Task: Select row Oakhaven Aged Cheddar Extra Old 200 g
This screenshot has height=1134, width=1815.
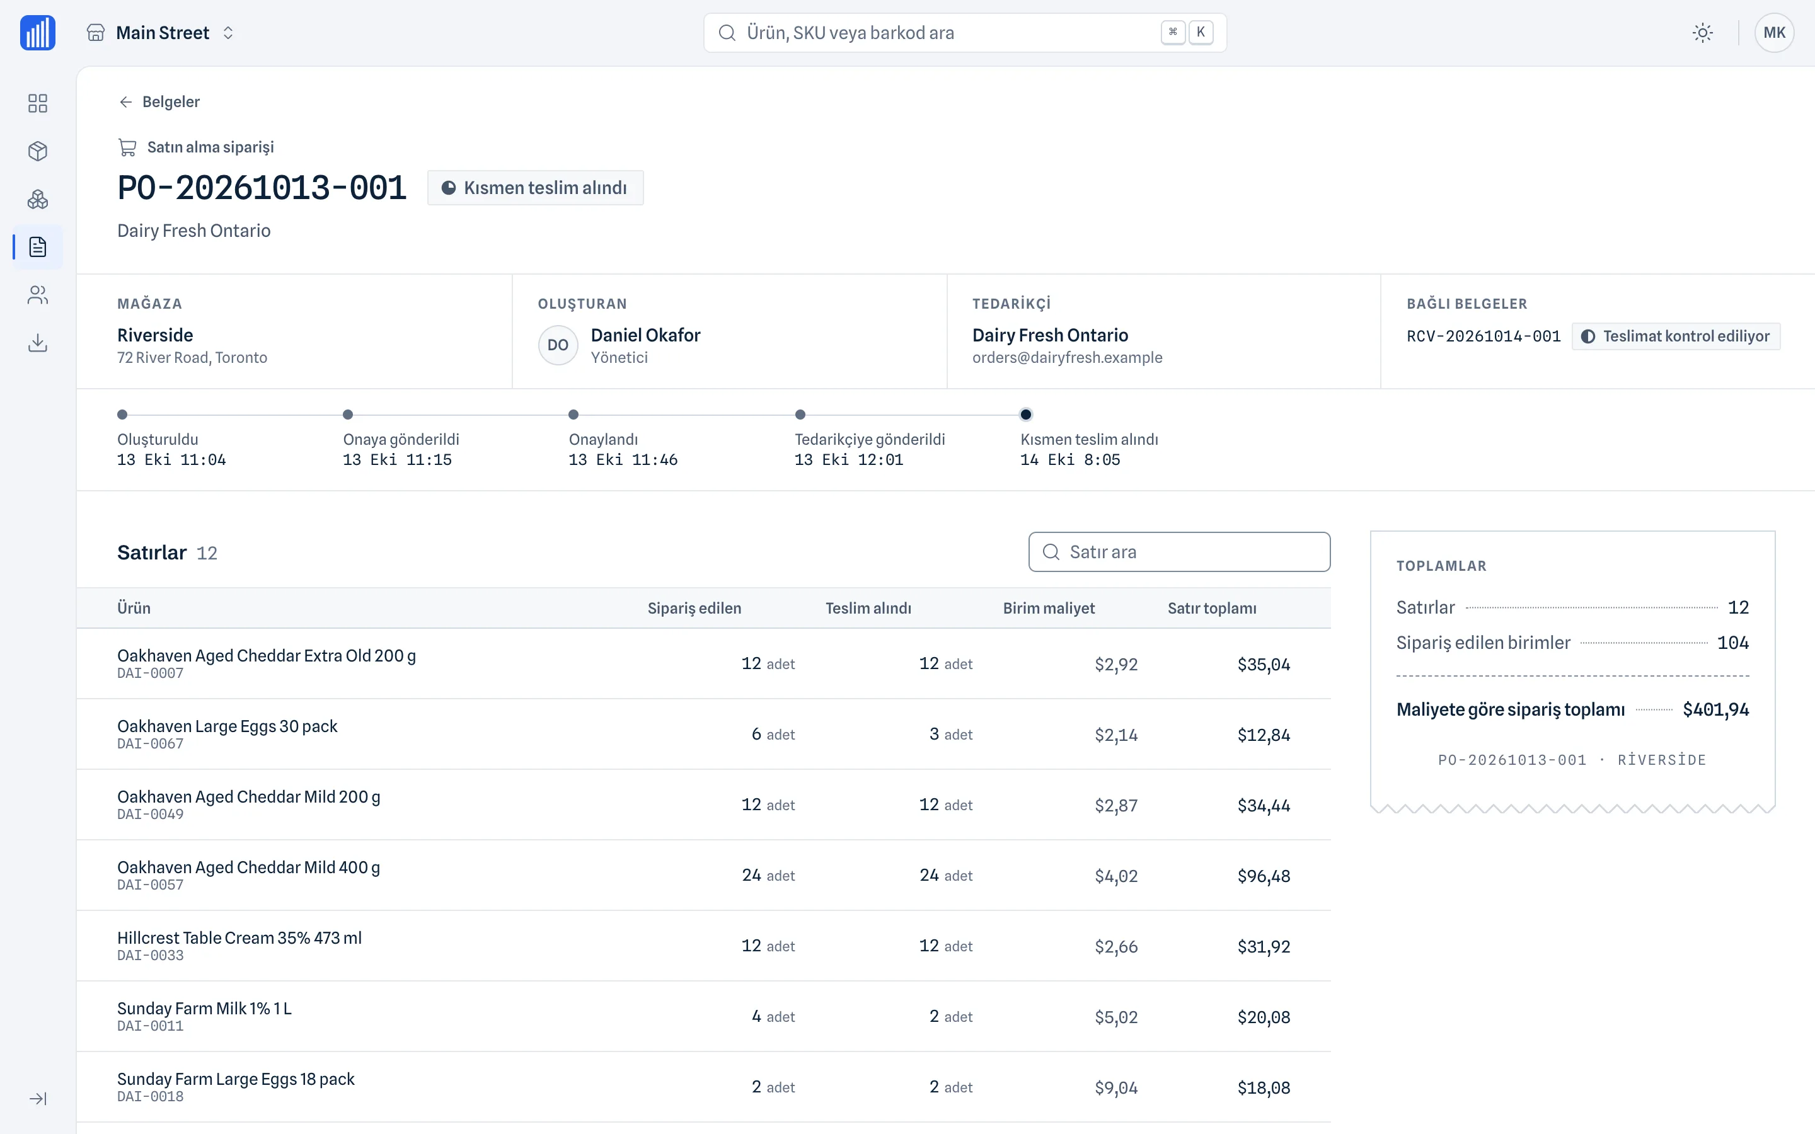Action: tap(703, 664)
